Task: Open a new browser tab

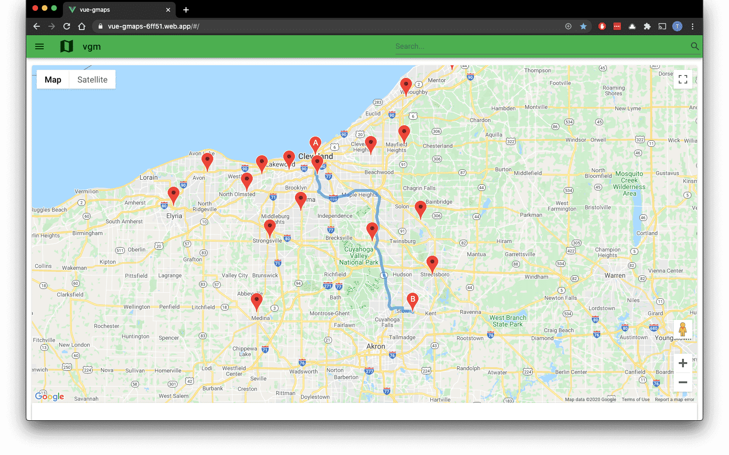Action: tap(186, 10)
